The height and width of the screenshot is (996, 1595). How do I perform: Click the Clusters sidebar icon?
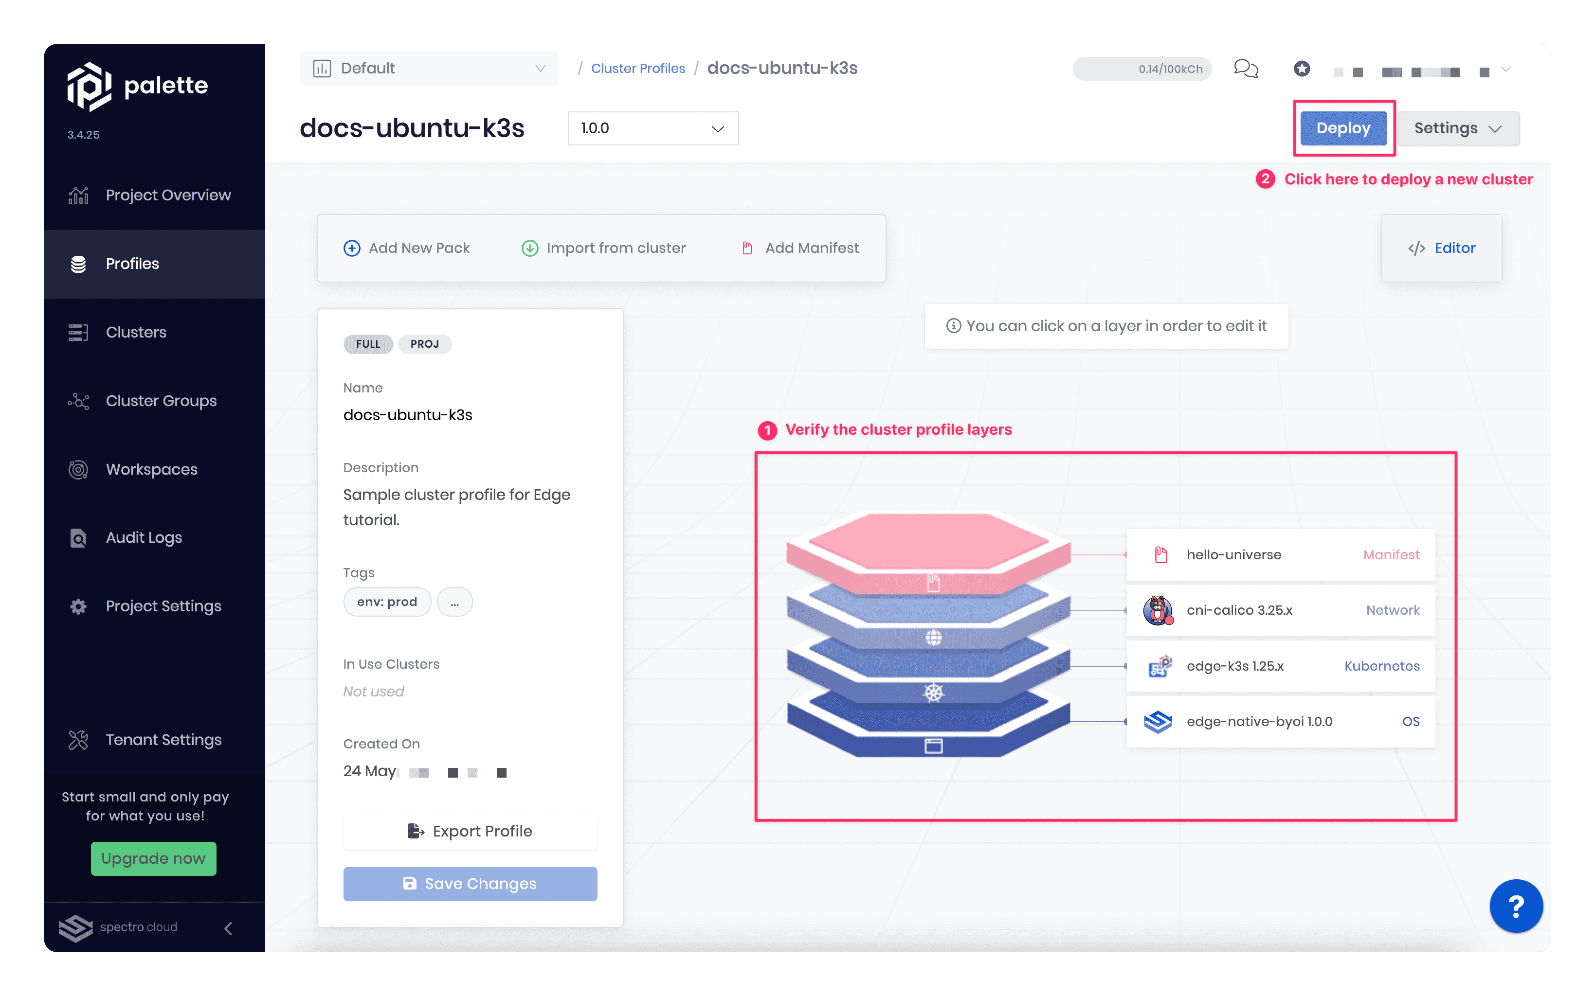click(x=78, y=332)
